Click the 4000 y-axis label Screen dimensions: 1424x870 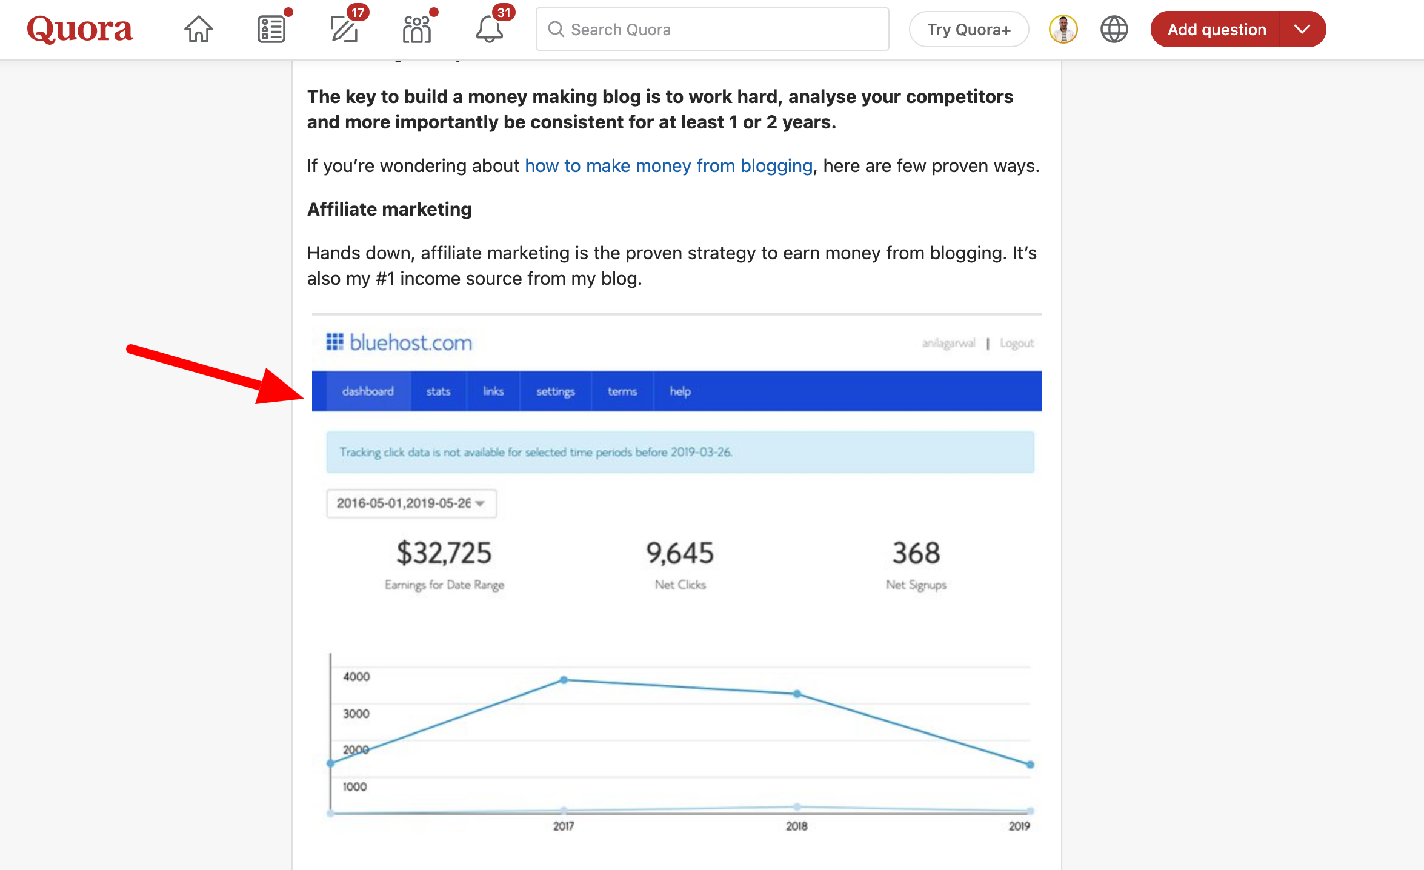coord(356,676)
